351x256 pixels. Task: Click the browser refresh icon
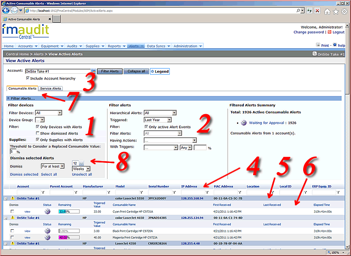(309, 10)
